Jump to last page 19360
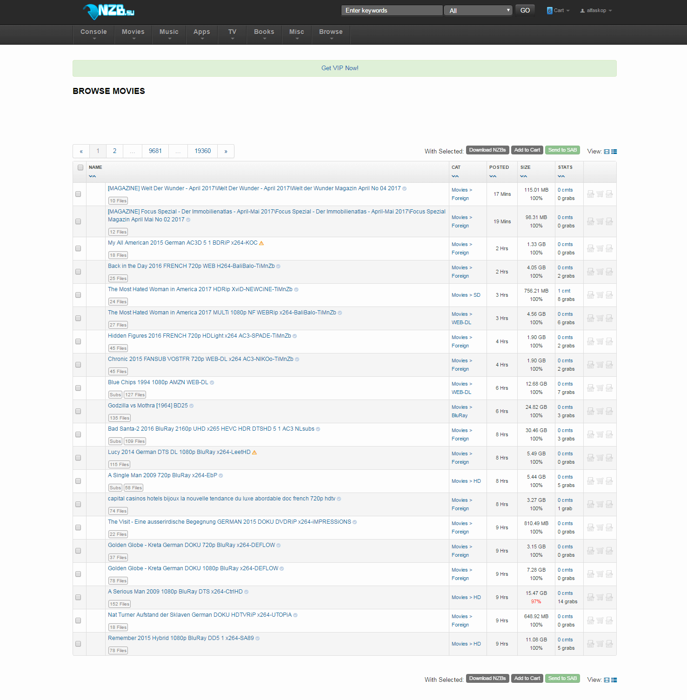The width and height of the screenshot is (687, 700). click(203, 151)
